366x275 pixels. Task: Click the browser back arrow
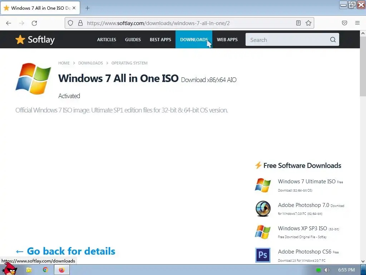pyautogui.click(x=9, y=23)
